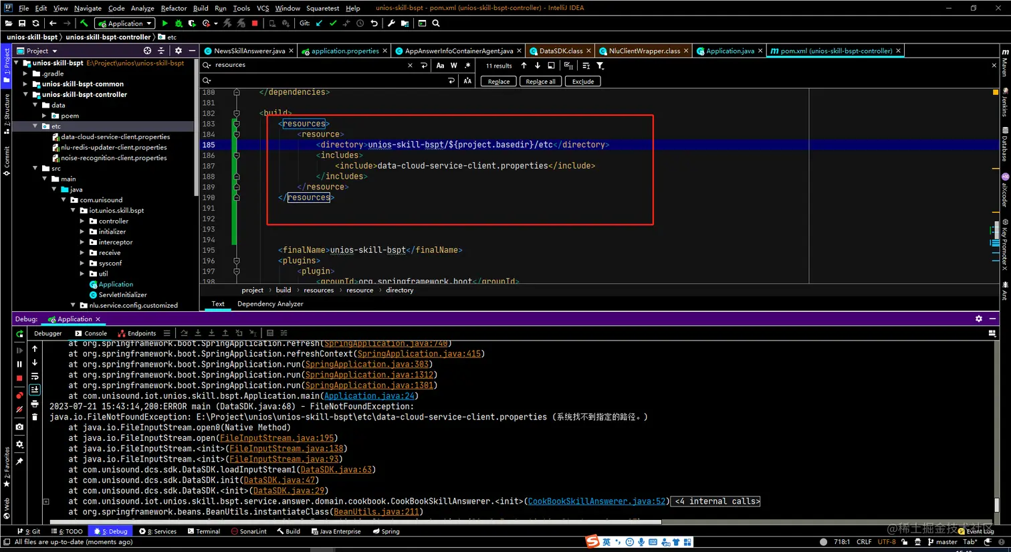Click the Replace button
Image resolution: width=1011 pixels, height=552 pixels.
[499, 82]
